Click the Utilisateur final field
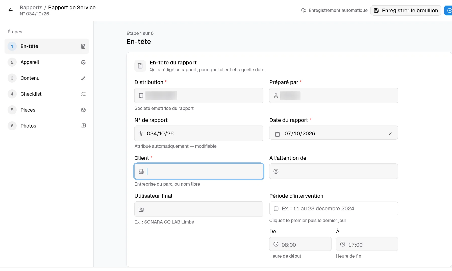 pos(199,209)
